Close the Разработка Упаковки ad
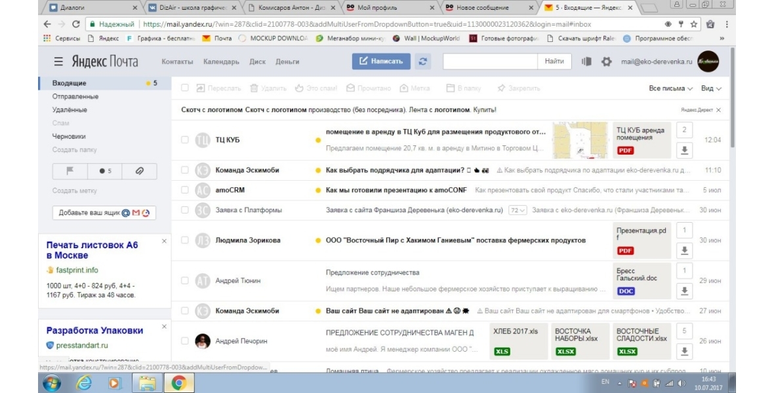 [x=165, y=326]
